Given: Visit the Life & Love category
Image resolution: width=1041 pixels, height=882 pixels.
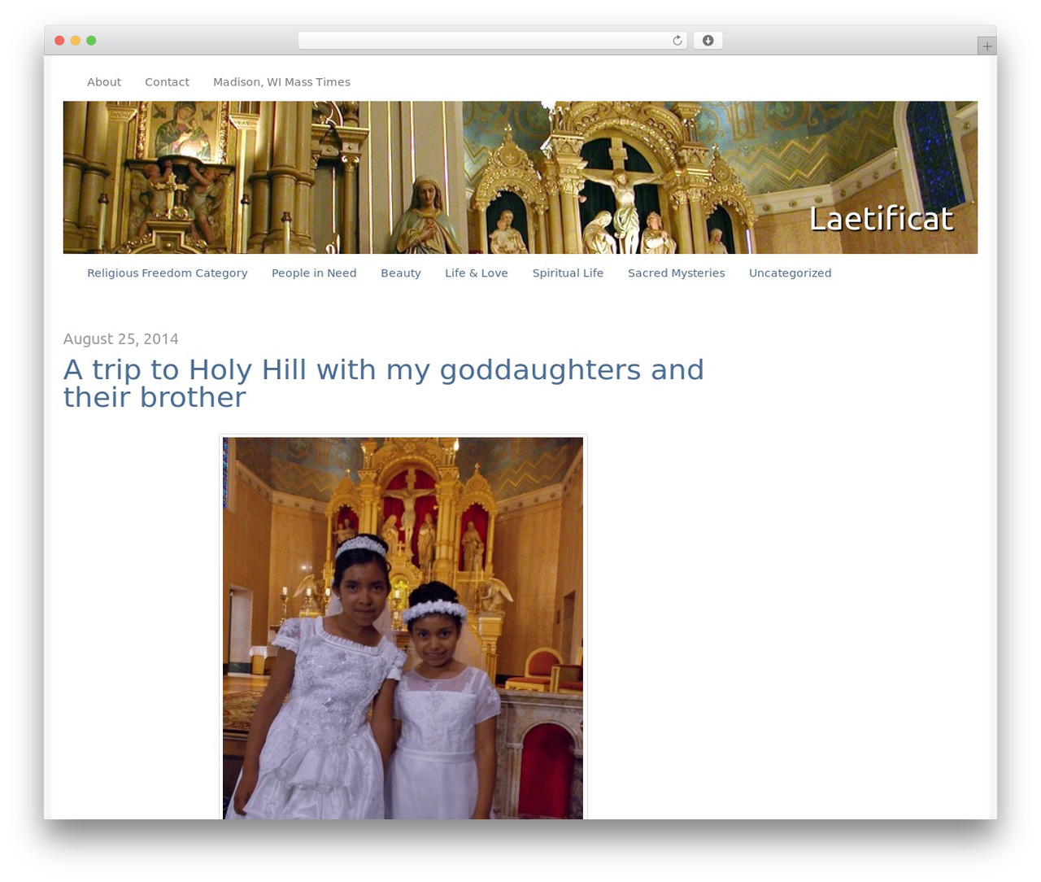Looking at the screenshot, I should click(477, 273).
